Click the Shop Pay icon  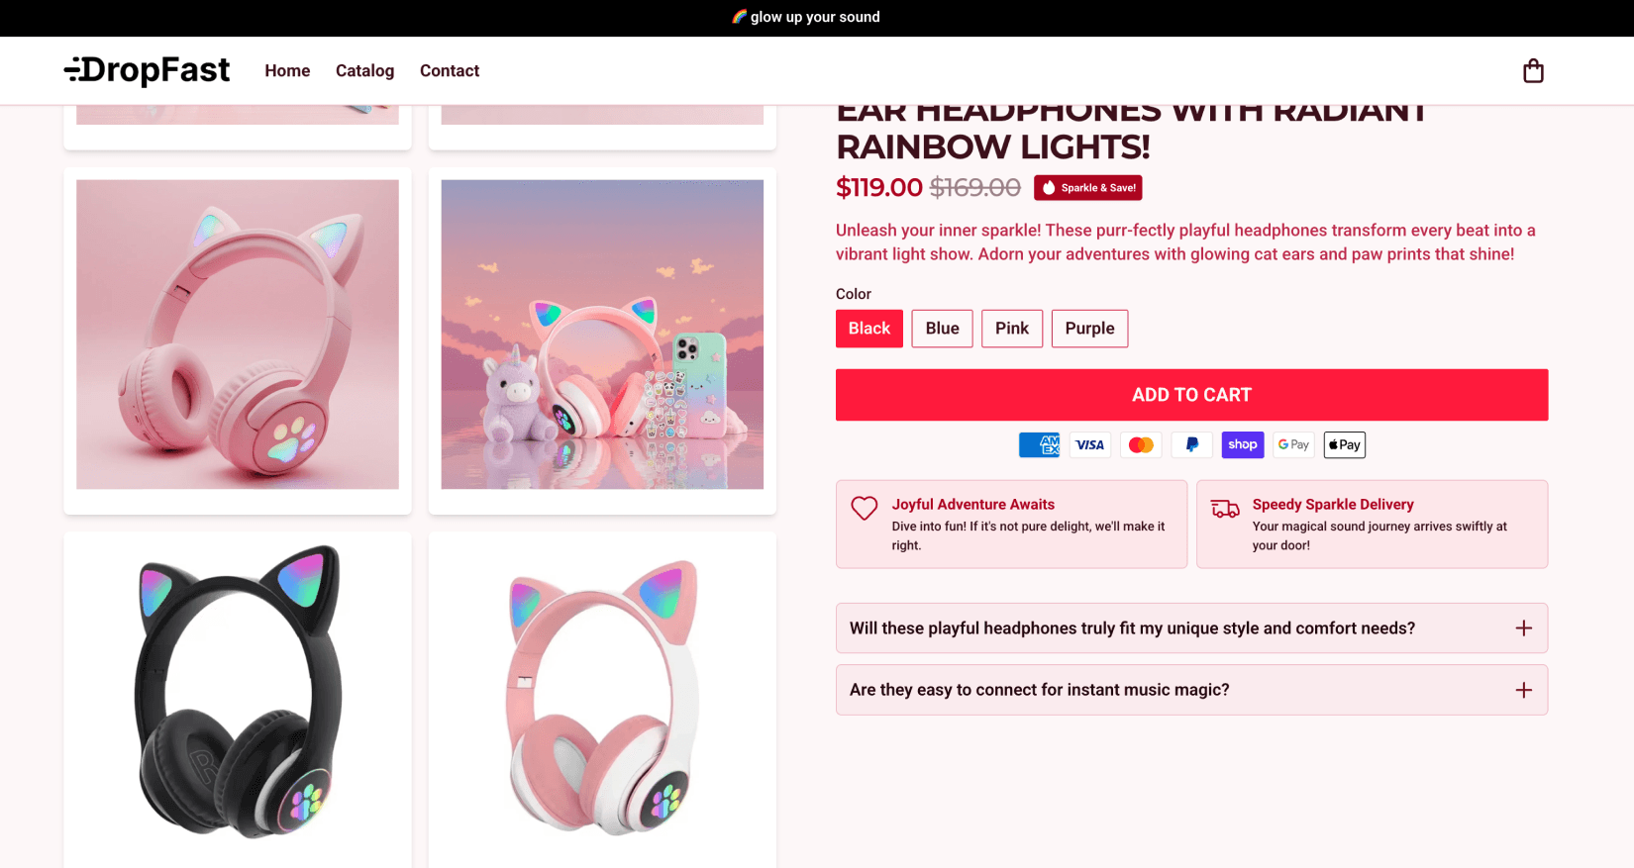(1243, 445)
